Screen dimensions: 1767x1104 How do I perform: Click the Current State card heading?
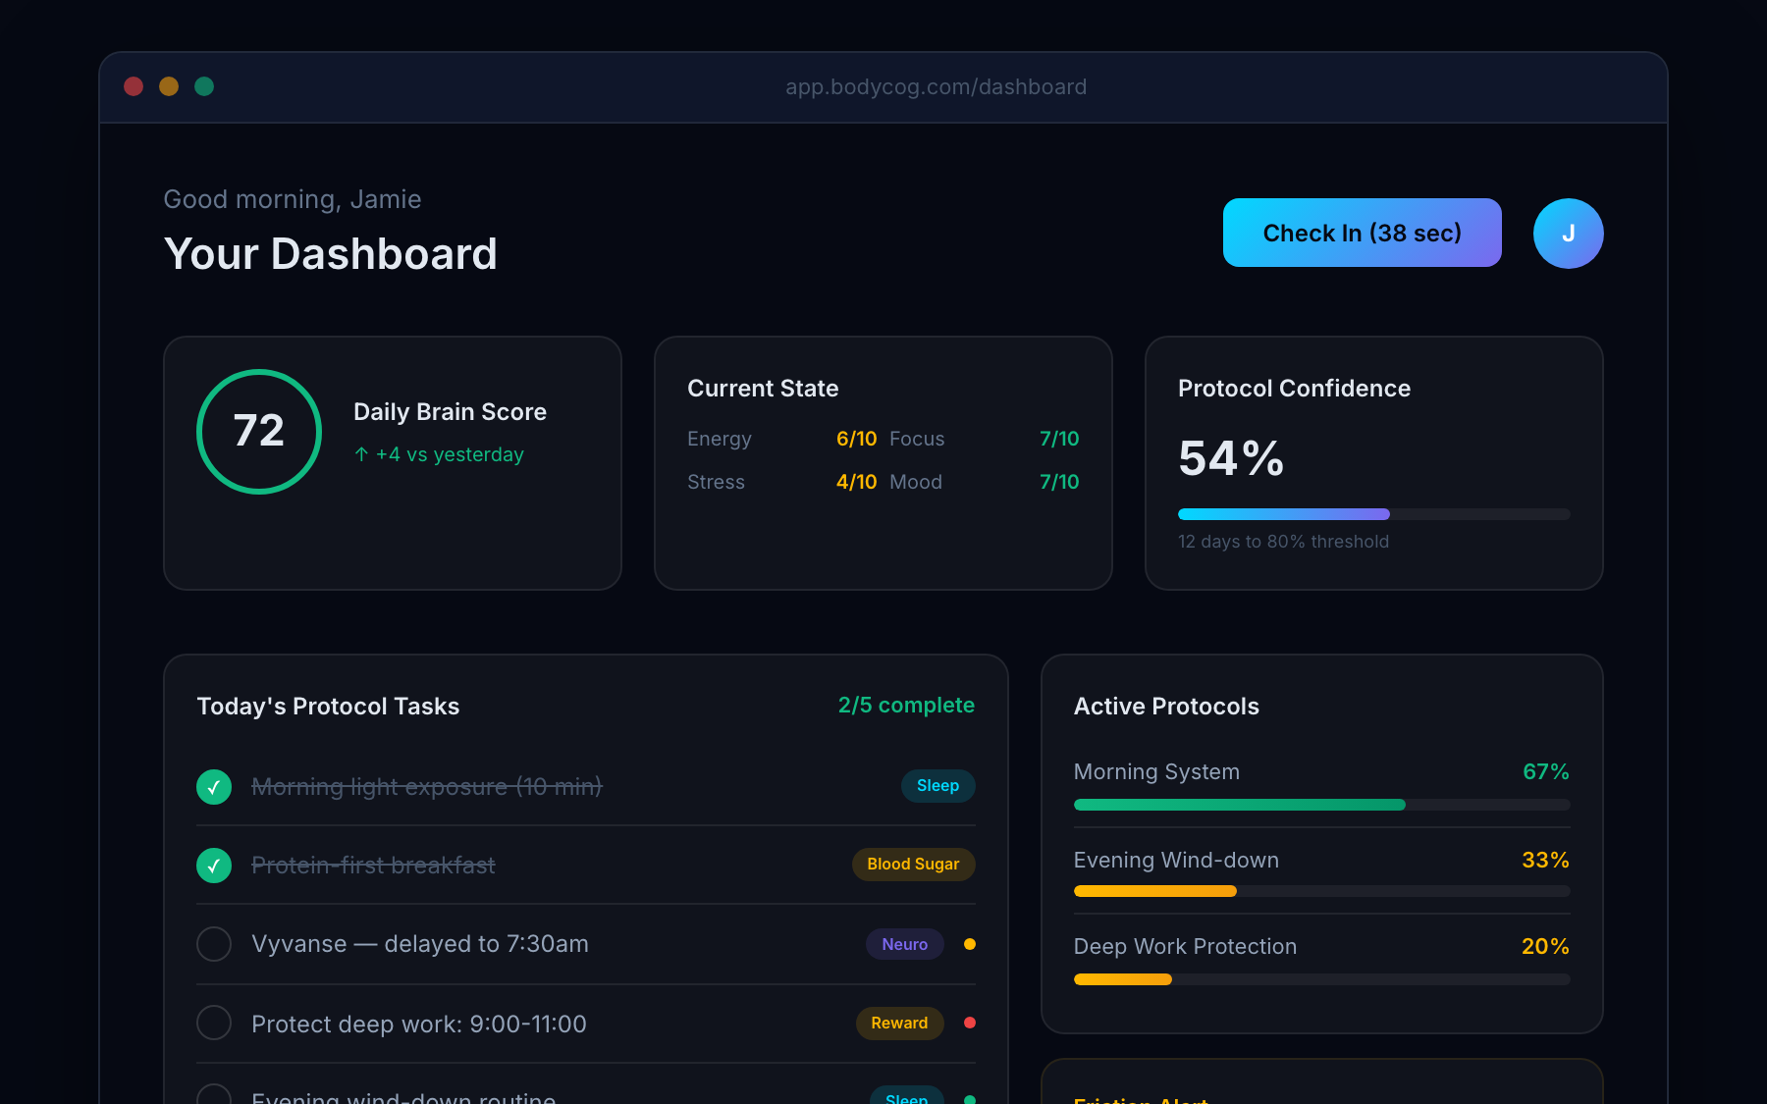(x=763, y=389)
